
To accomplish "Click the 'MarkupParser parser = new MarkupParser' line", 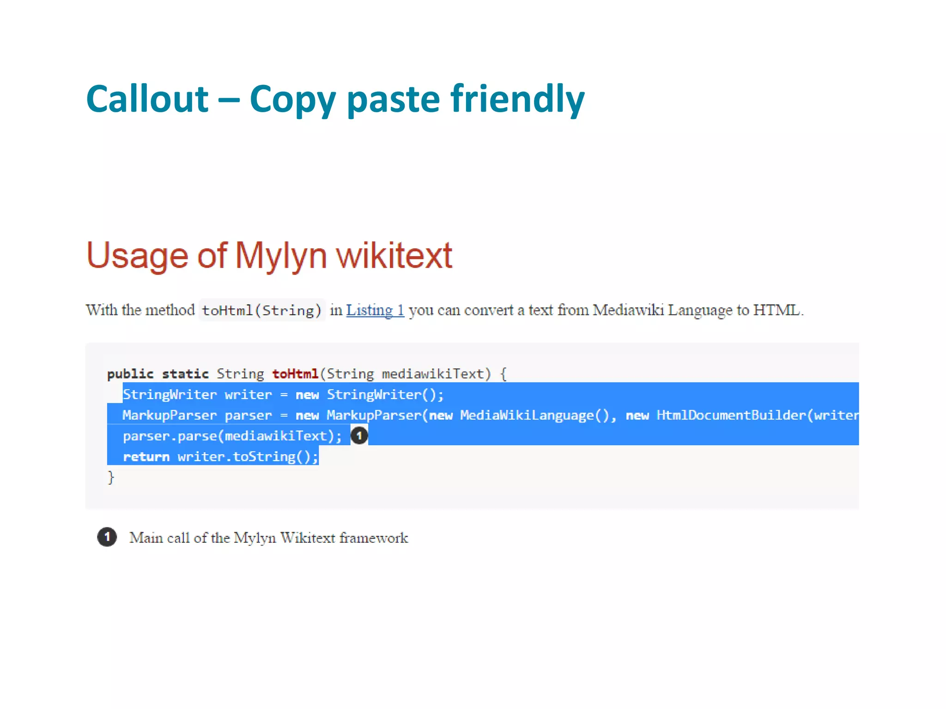I will (491, 415).
